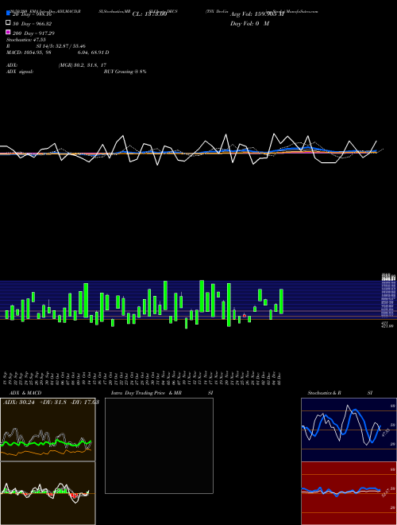Click the 'Stochastics: 47.53' readout

[x=25, y=40]
